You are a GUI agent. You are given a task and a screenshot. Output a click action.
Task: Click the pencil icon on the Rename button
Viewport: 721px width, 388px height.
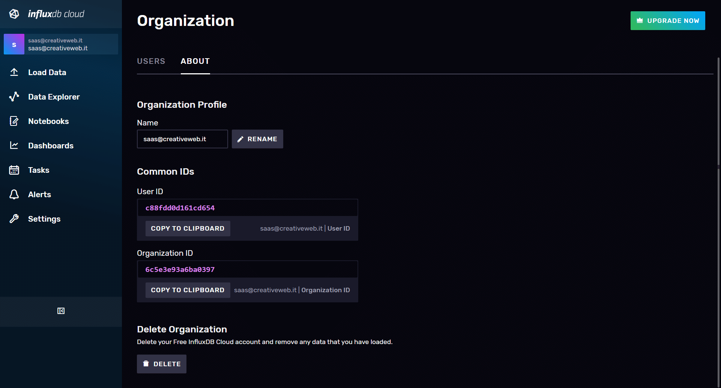pos(240,139)
